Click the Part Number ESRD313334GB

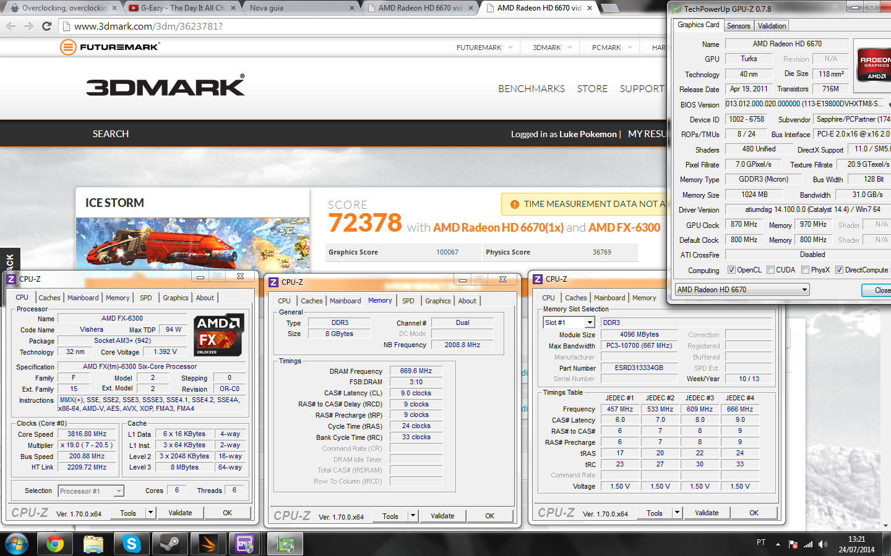click(639, 368)
